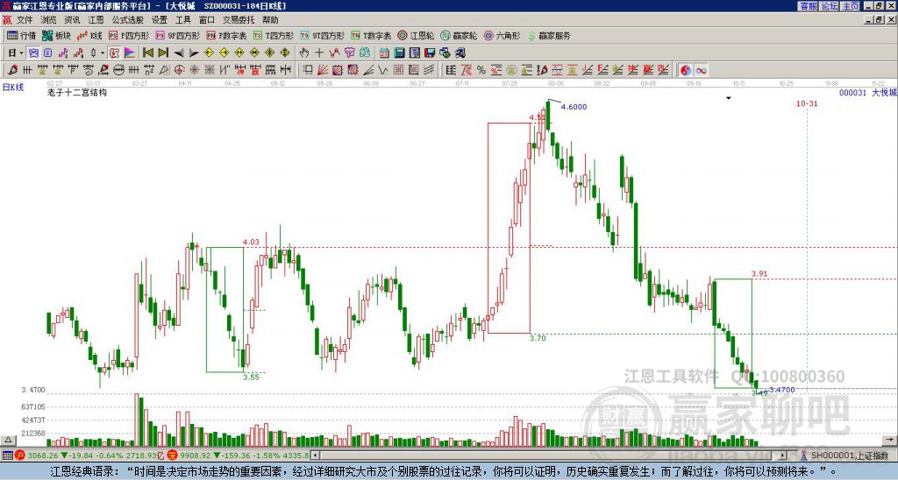Click the horizontal scrollbar right arrow
The image size is (898, 480).
(x=783, y=455)
